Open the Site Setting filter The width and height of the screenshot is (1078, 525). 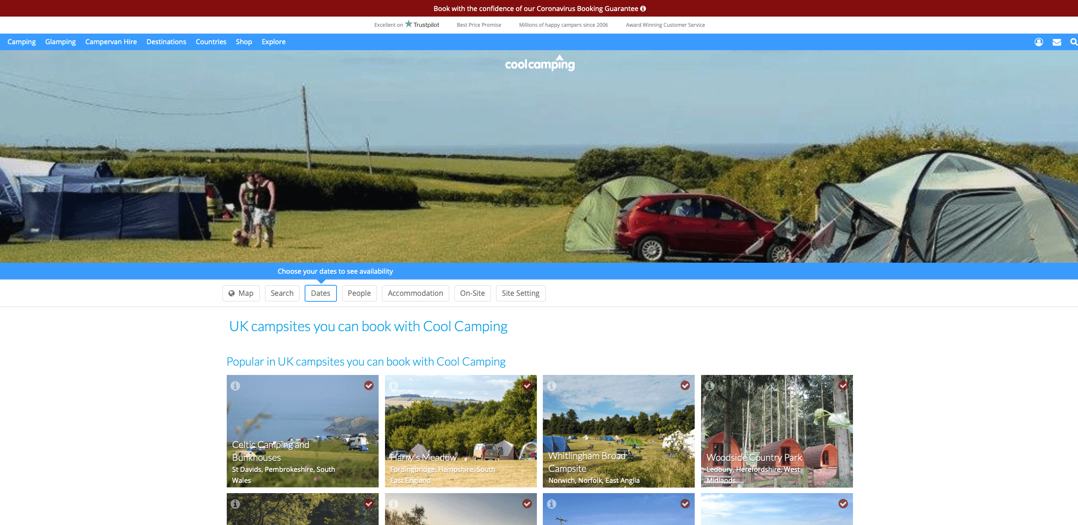pyautogui.click(x=521, y=293)
